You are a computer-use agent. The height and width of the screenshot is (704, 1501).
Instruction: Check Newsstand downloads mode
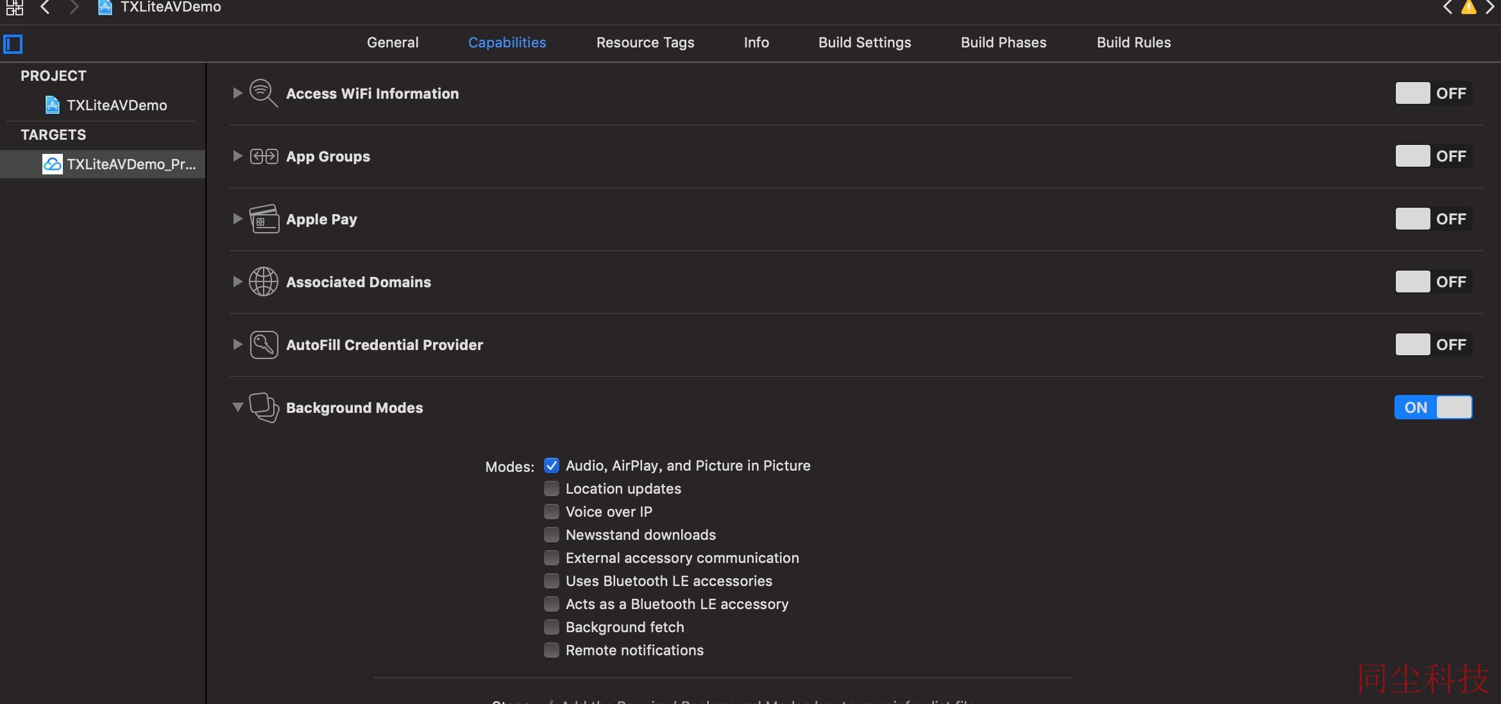(552, 535)
